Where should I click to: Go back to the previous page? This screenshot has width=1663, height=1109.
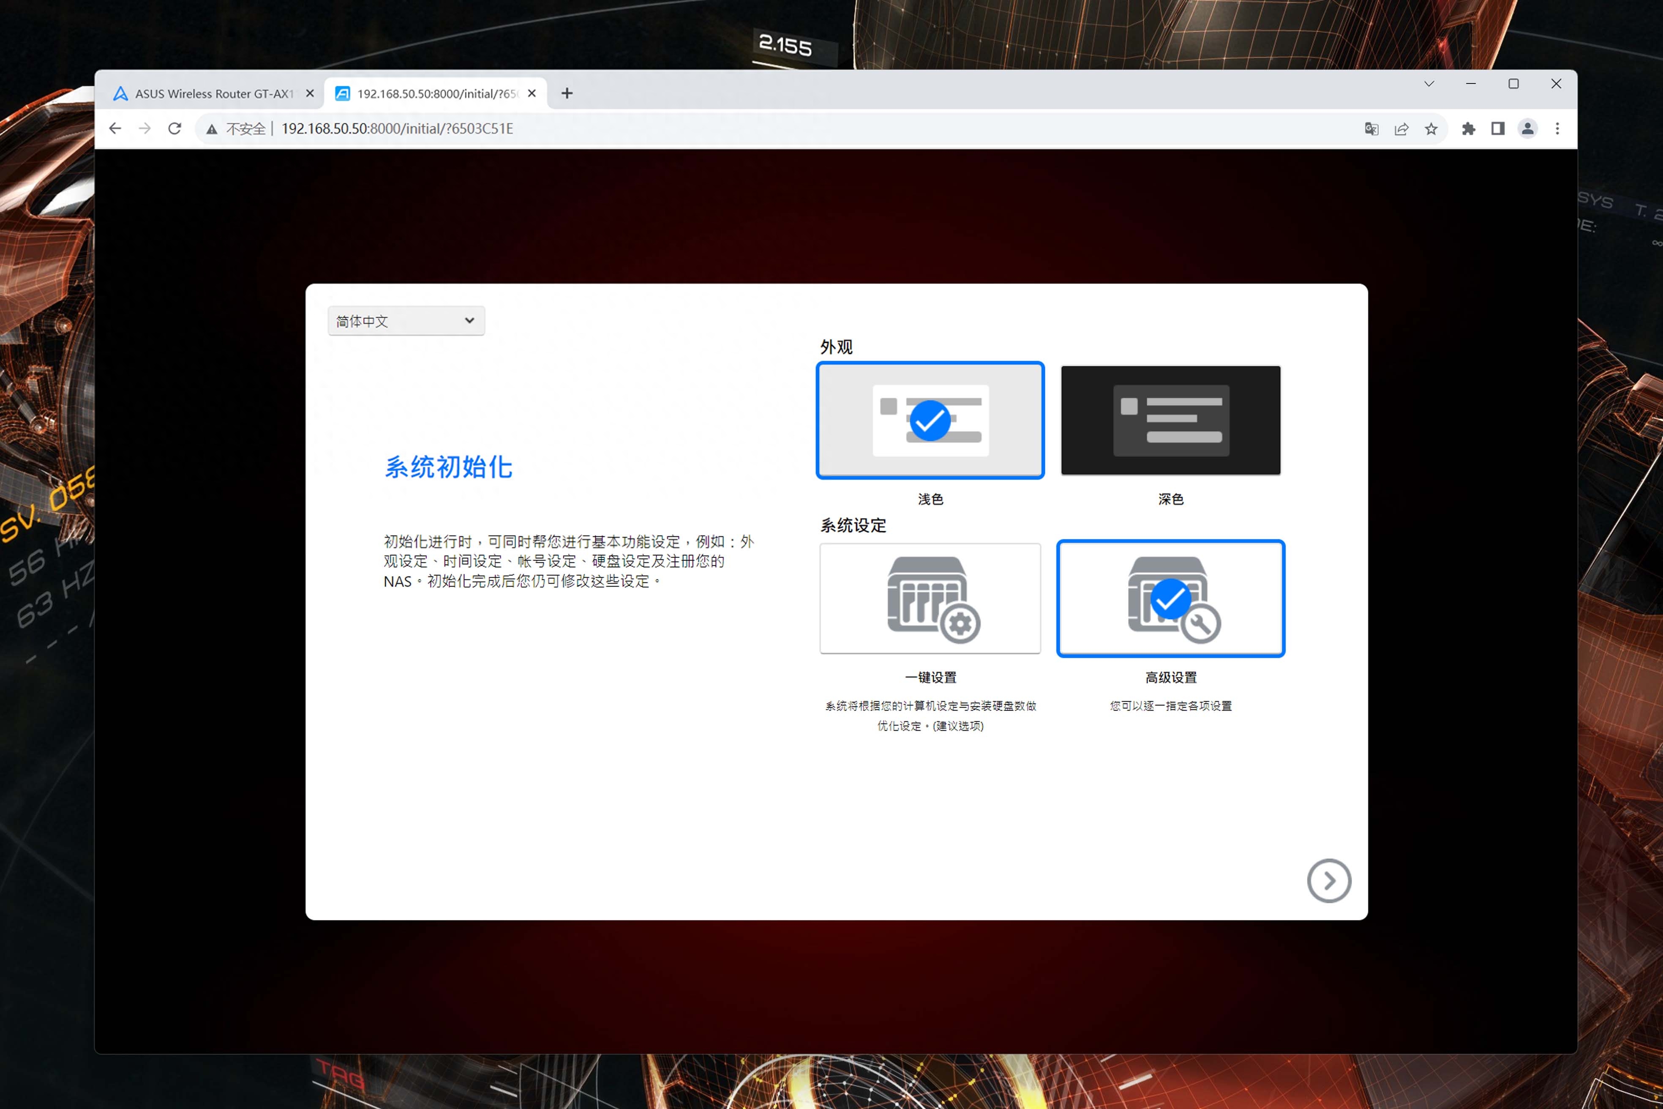[x=115, y=129]
